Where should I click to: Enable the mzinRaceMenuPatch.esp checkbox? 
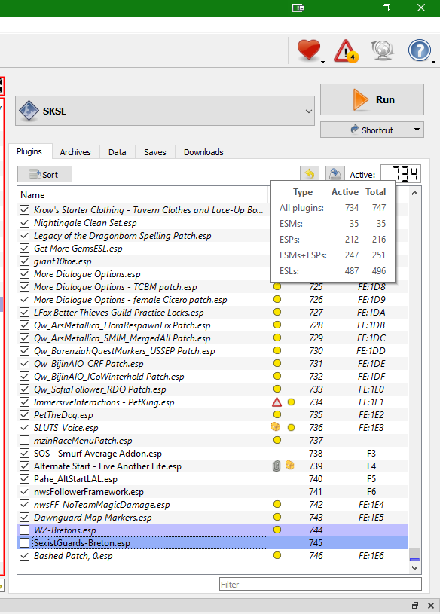click(25, 440)
